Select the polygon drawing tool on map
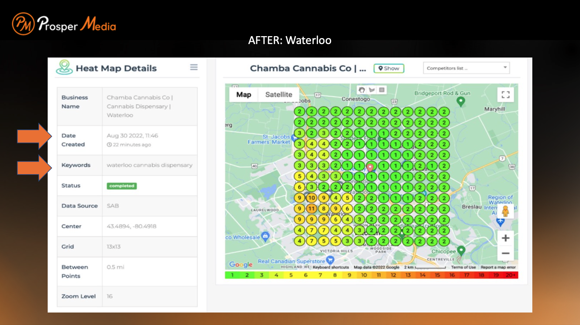Image resolution: width=580 pixels, height=325 pixels. click(372, 90)
